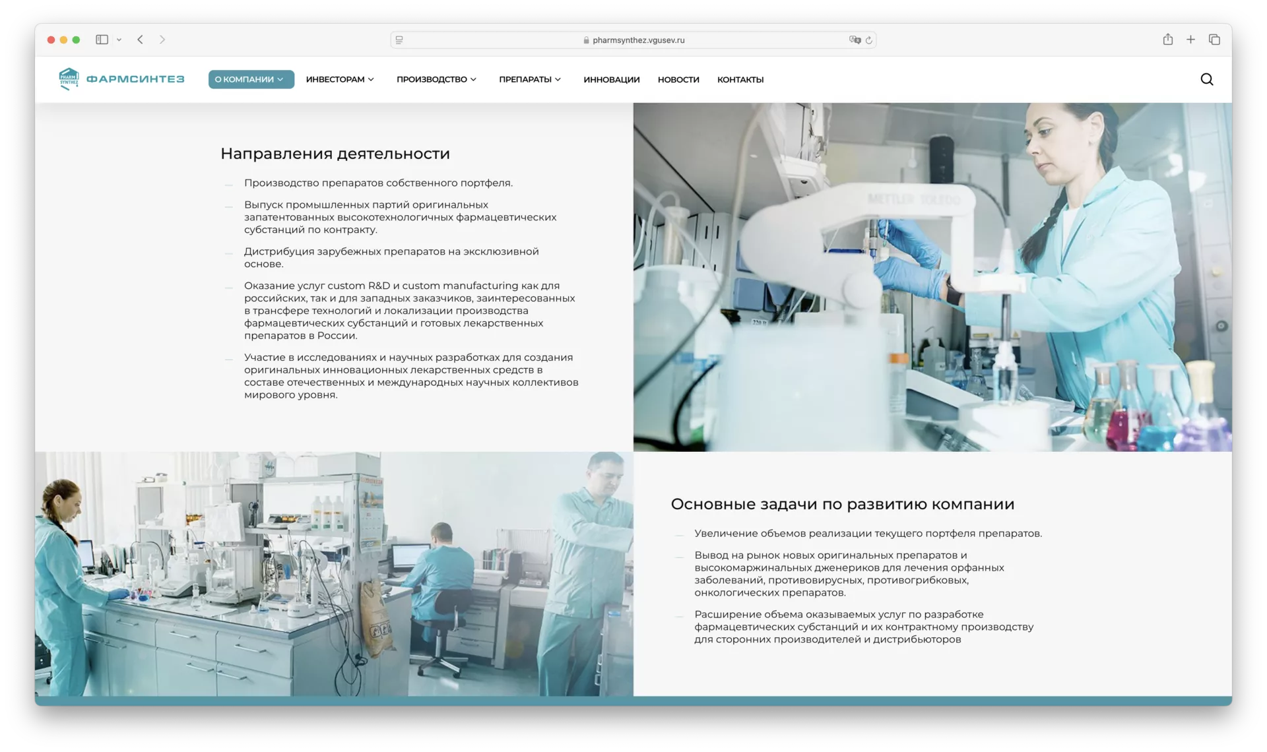Expand the ПРОИЗВОДСТВО dropdown menu
The height and width of the screenshot is (752, 1267).
pyautogui.click(x=436, y=79)
